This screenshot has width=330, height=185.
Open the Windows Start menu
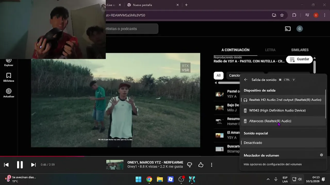pos(138,179)
